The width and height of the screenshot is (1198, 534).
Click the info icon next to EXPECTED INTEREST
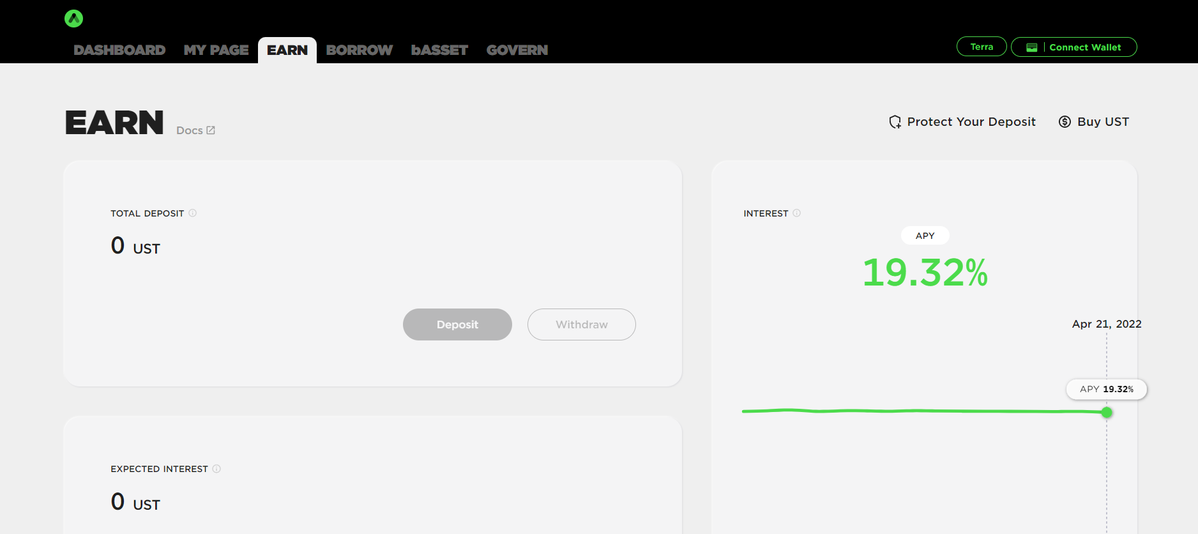pos(216,469)
